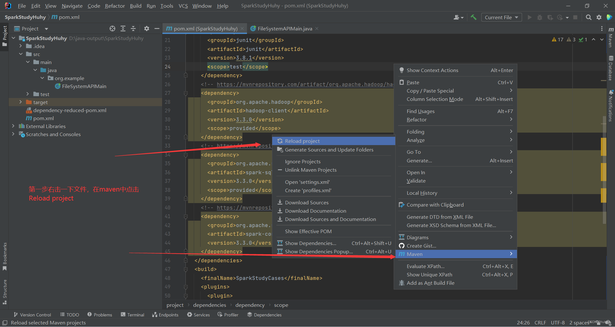Screen dimensions: 615x327
Task: Click the Stop square icon
Action: 575,17
